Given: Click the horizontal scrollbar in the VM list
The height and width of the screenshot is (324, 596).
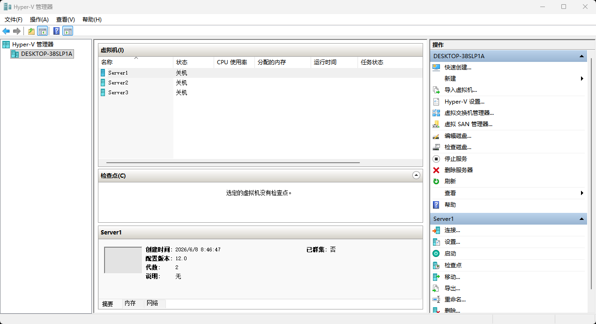Looking at the screenshot, I should click(x=233, y=163).
